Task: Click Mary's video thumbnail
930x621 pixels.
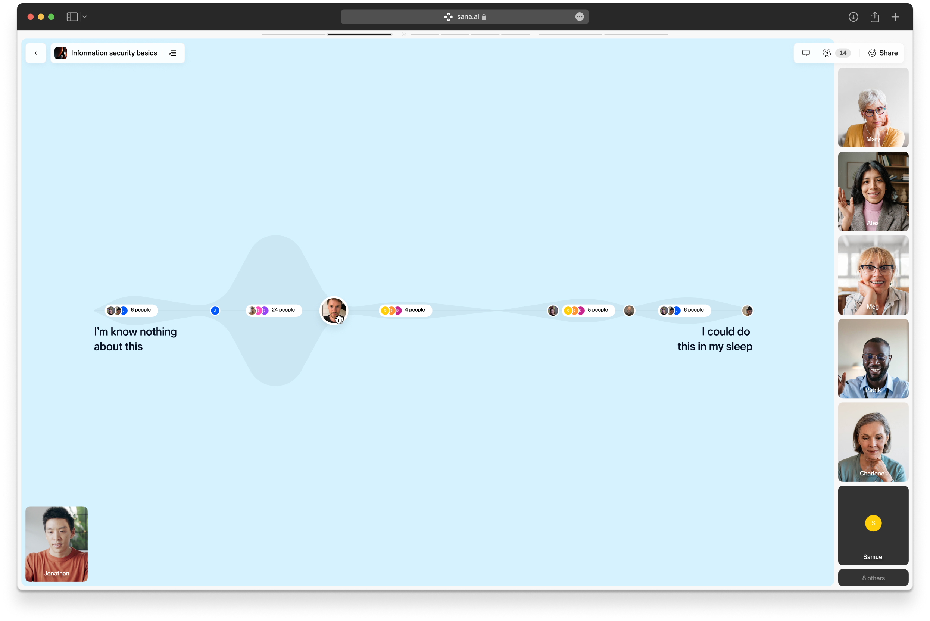Action: pos(873,107)
